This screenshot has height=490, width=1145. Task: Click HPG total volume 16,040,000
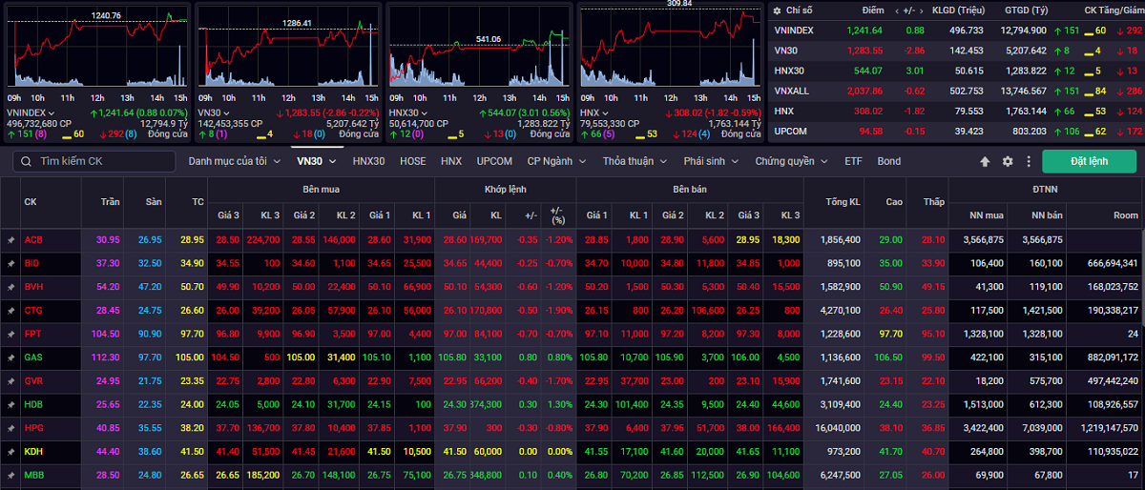point(839,427)
